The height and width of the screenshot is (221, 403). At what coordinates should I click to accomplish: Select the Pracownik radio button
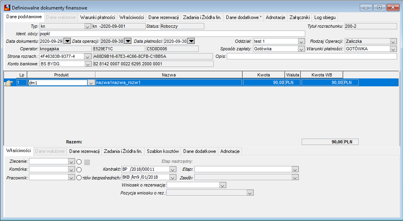point(79,177)
